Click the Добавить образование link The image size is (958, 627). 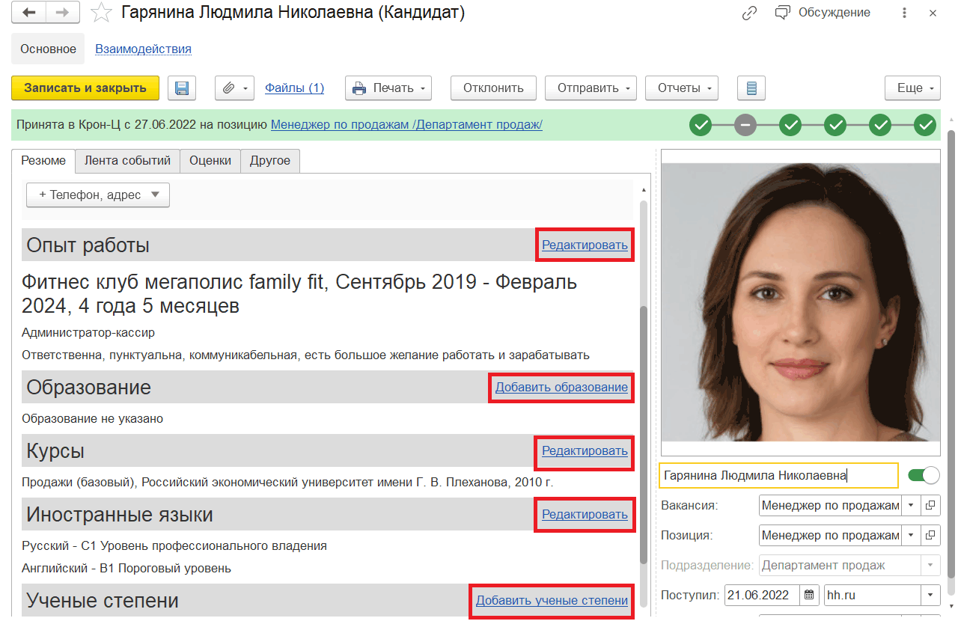tap(561, 388)
